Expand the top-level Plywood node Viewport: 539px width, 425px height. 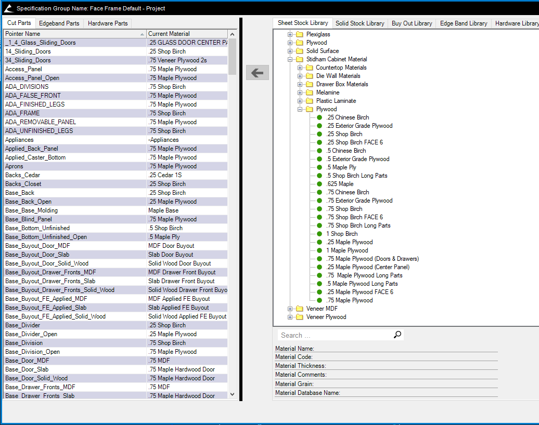[290, 43]
